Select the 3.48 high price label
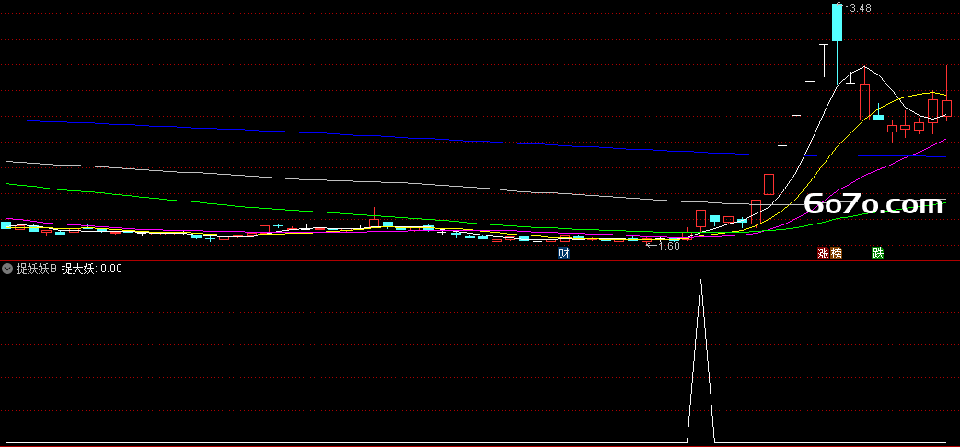The height and width of the screenshot is (447, 960). (x=861, y=8)
